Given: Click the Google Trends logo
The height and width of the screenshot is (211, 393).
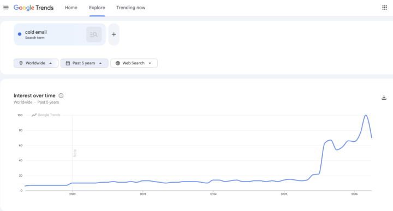Looking at the screenshot, I should 34,8.
